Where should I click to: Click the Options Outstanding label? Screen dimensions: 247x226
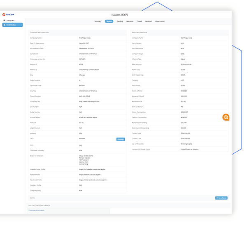[x=139, y=118]
